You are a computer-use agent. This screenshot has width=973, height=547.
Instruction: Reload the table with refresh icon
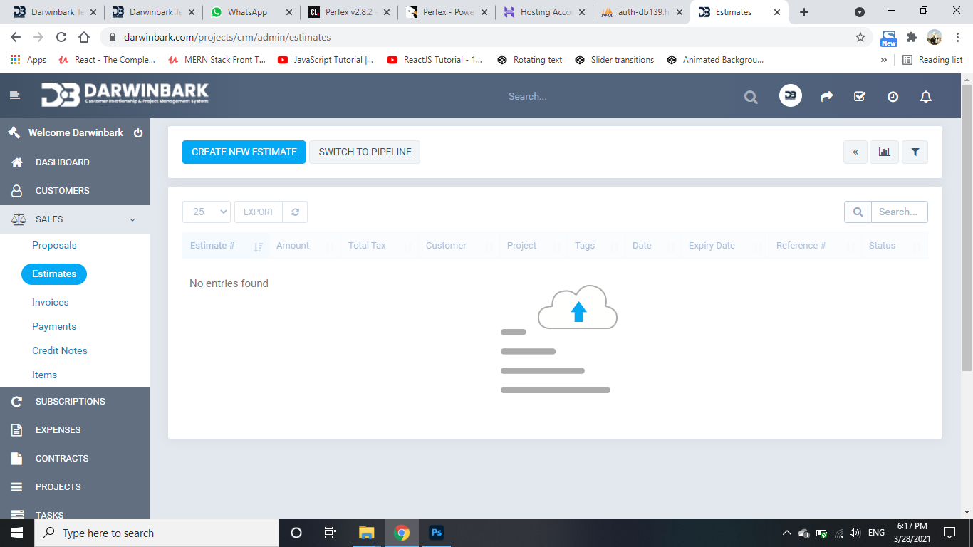(295, 212)
